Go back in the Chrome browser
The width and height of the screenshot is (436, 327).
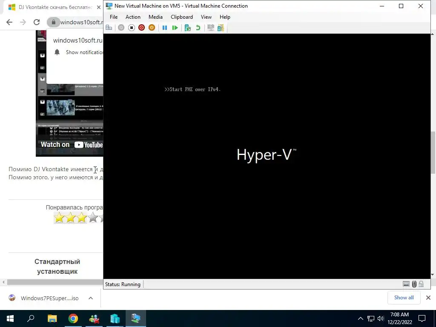click(x=9, y=22)
